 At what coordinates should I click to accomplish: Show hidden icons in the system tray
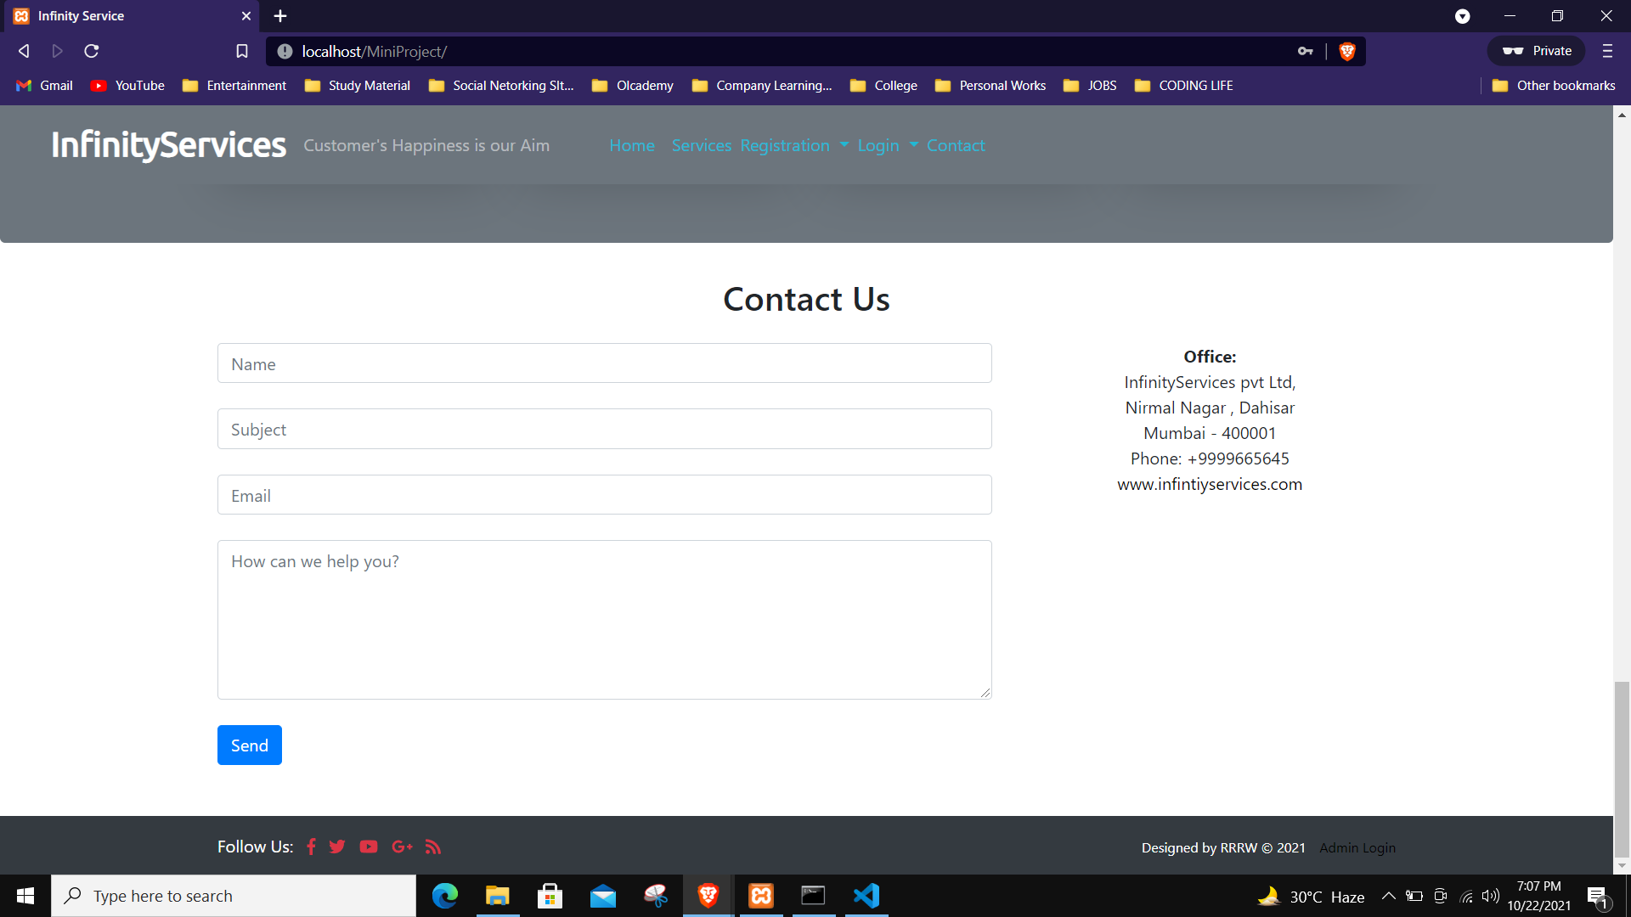coord(1389,896)
